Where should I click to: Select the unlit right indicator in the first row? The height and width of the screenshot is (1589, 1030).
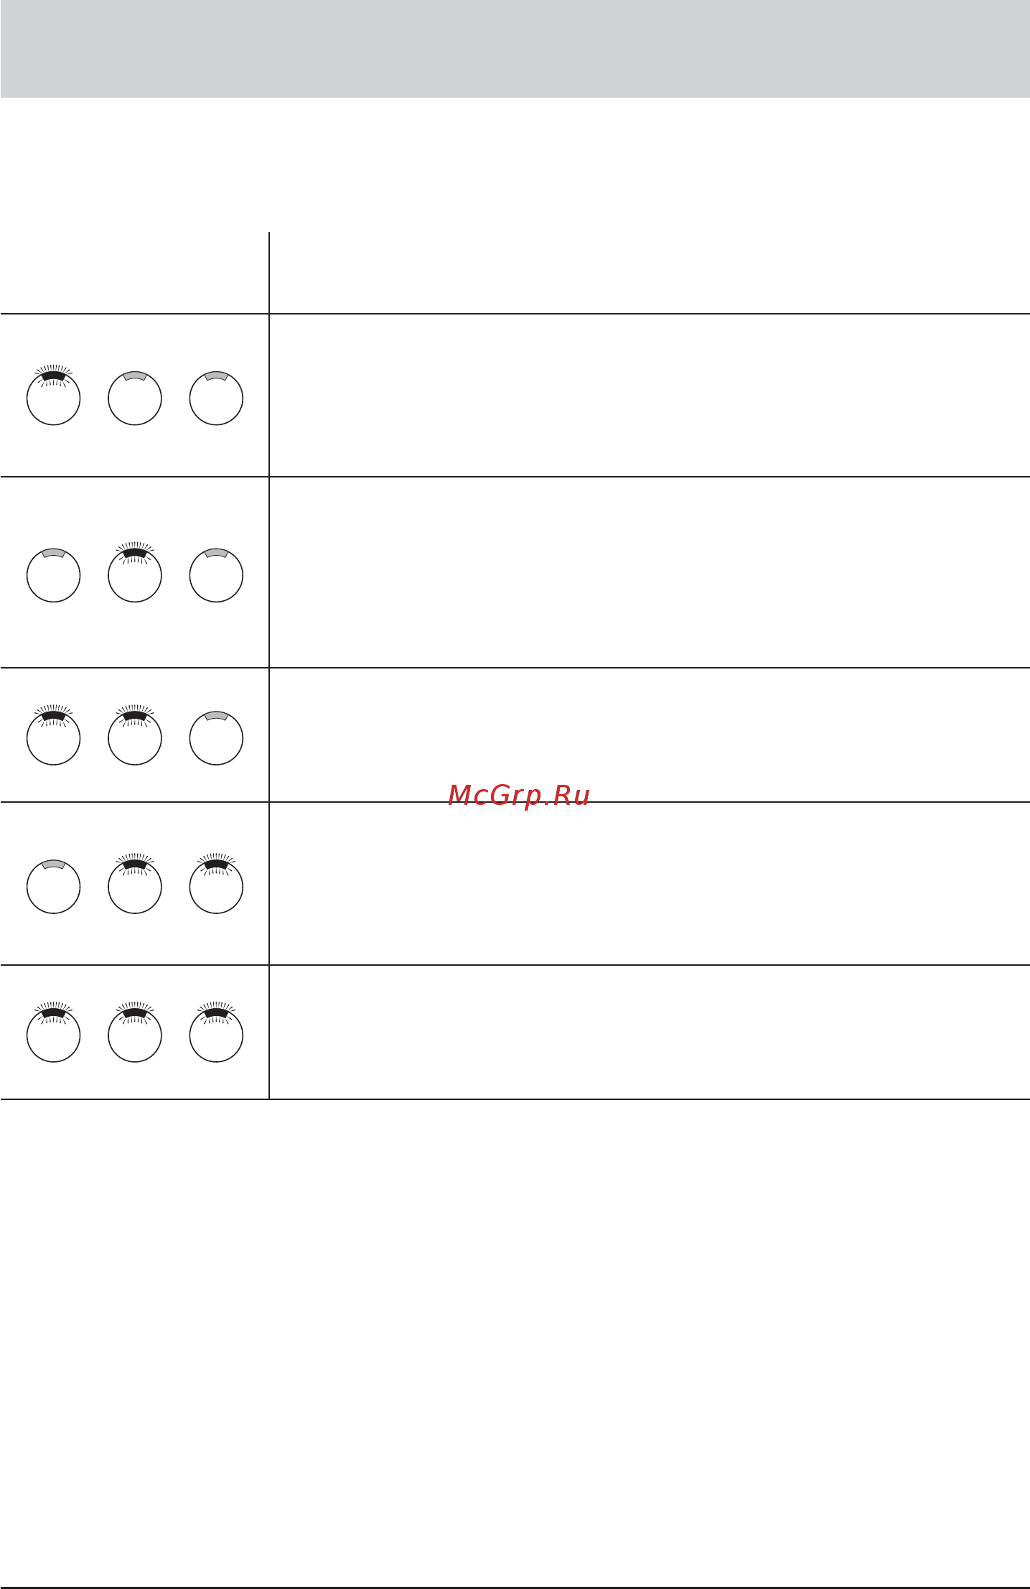pyautogui.click(x=216, y=398)
